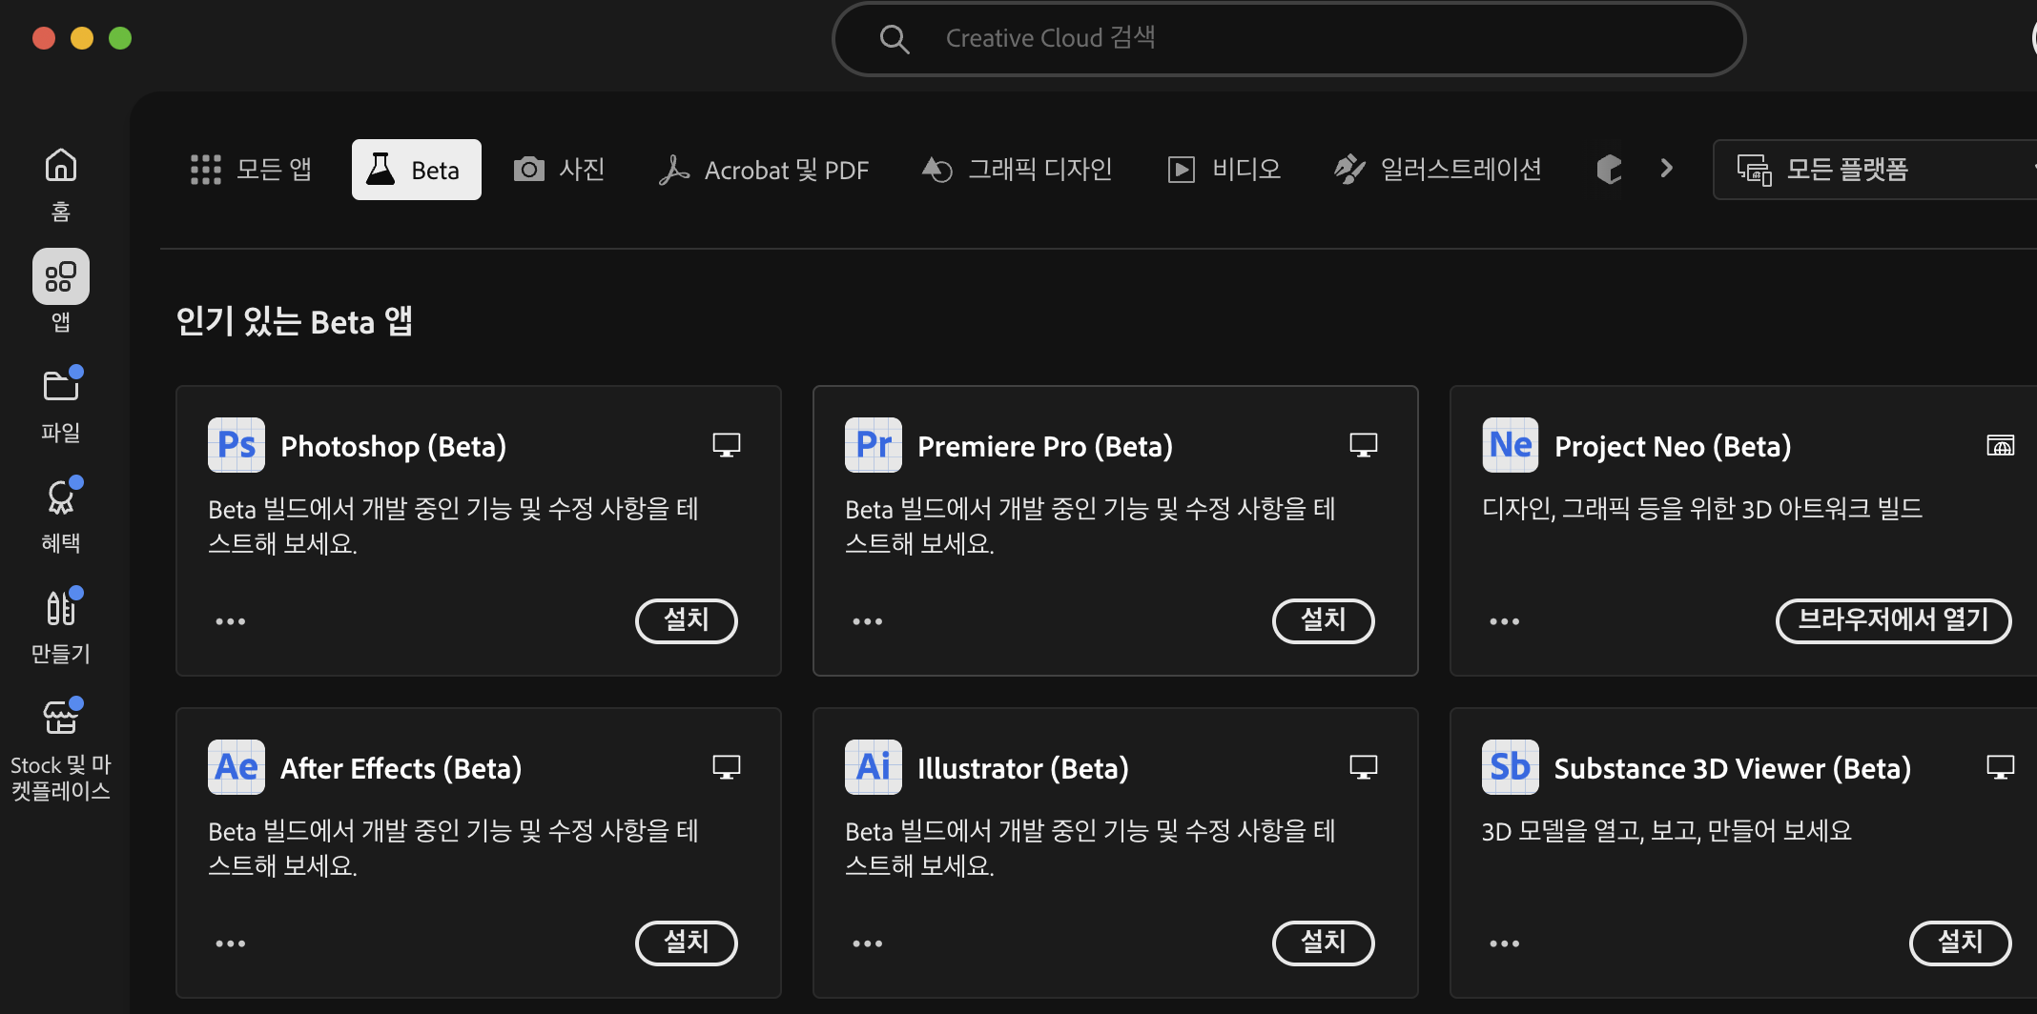Screen dimensions: 2037x1014
Task: Open more options for Premiere Pro (Beta)
Action: click(868, 621)
